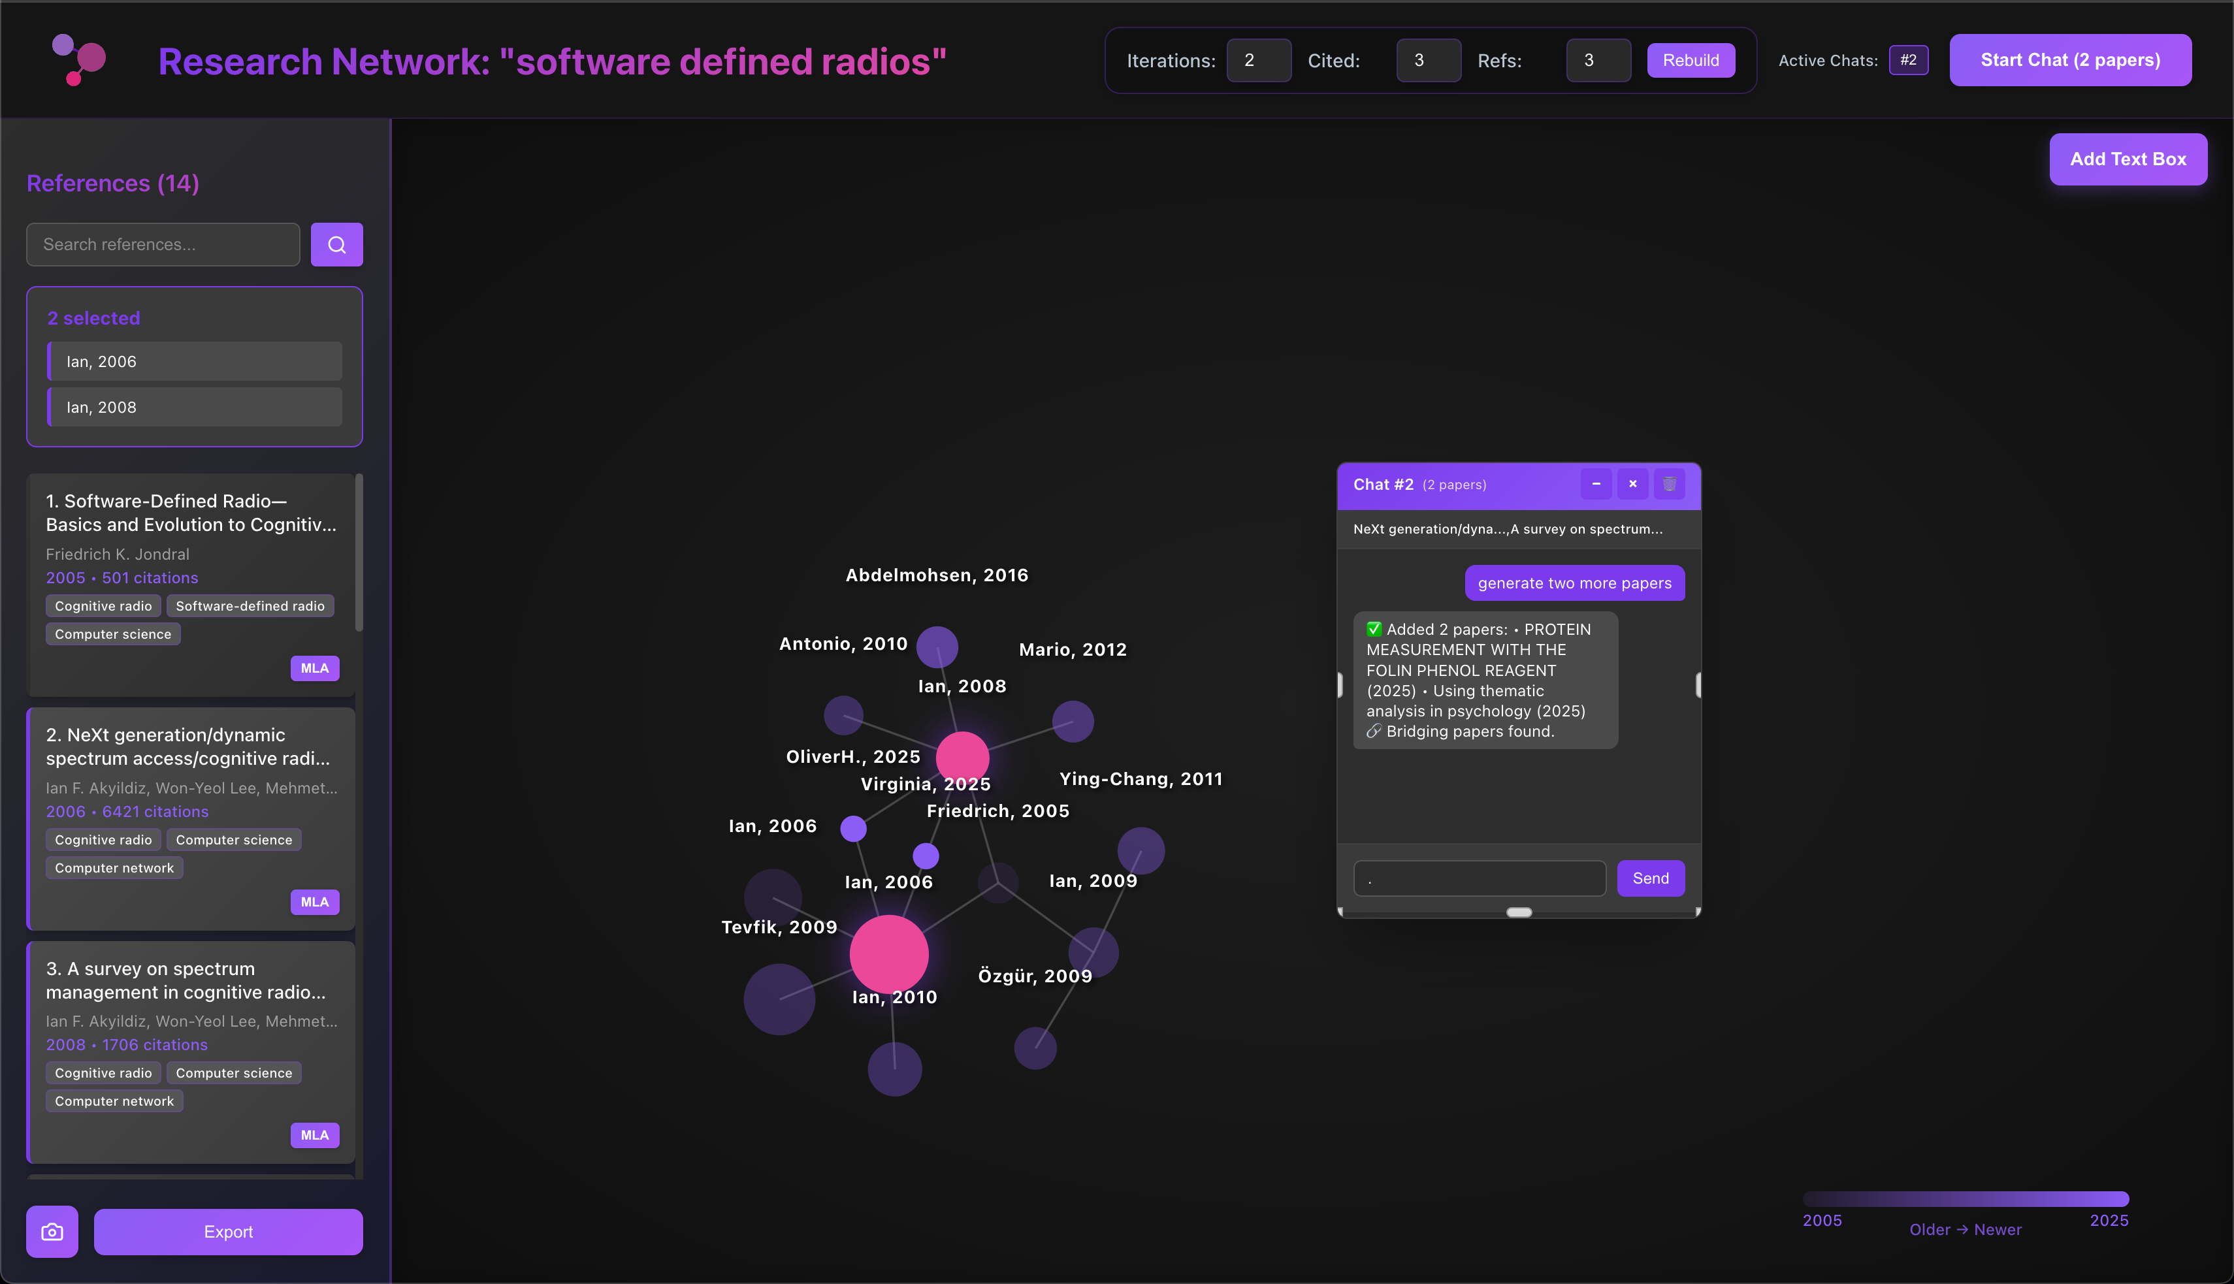
Task: Select the large pink Ian, 2010 node
Action: click(888, 954)
